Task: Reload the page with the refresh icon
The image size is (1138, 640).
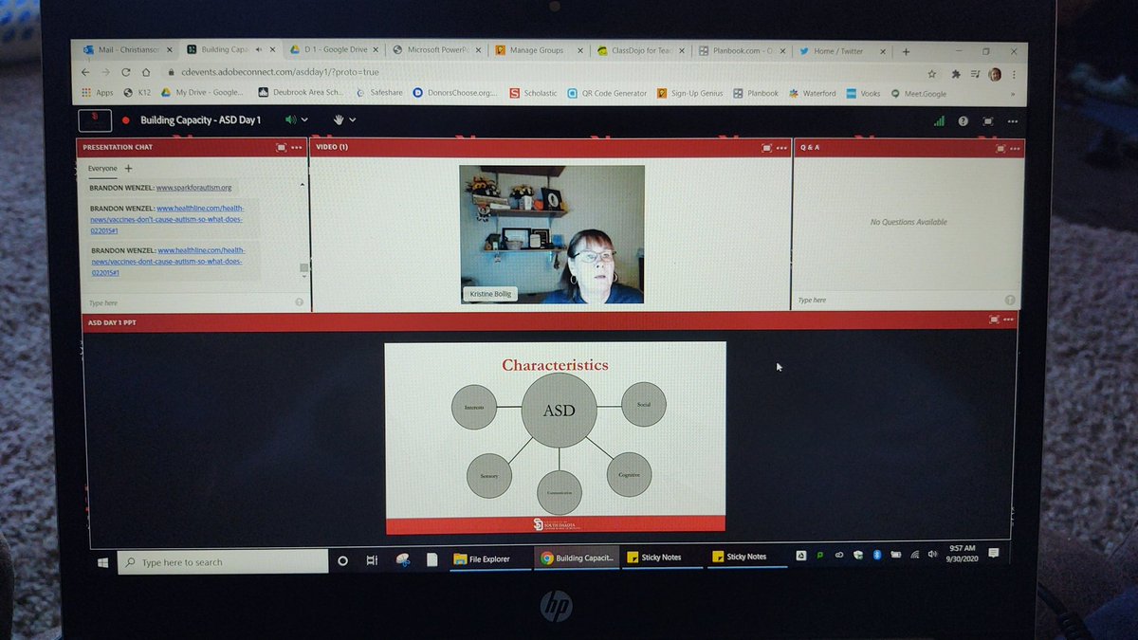Action: coord(125,71)
